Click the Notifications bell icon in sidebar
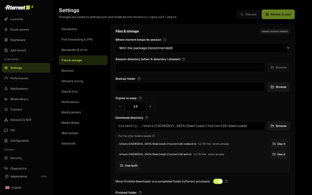The height and width of the screenshot is (195, 312). tap(6, 89)
